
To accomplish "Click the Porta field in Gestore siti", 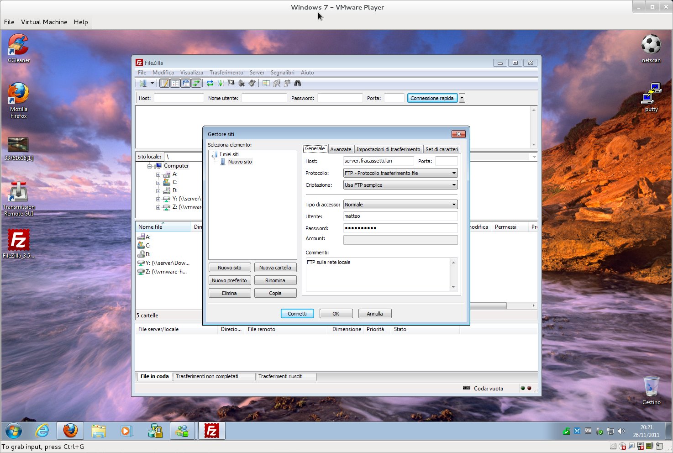I will pyautogui.click(x=446, y=161).
